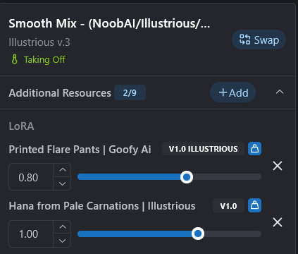Click the V1.0 ILLUSTRIOUS version badge
The width and height of the screenshot is (298, 254).
tap(203, 149)
